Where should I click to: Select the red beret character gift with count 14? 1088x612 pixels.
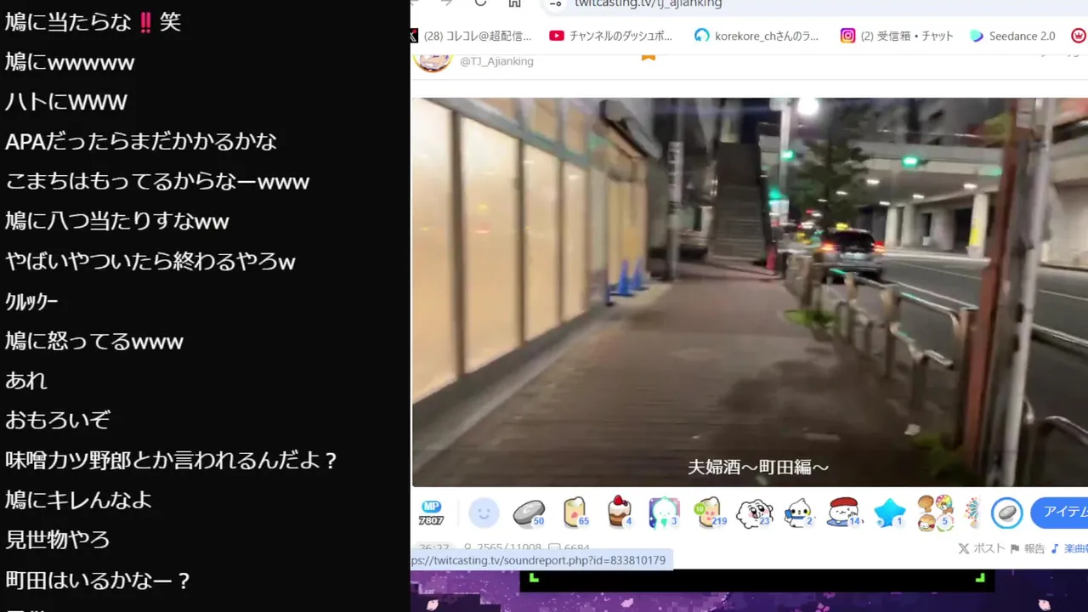pyautogui.click(x=844, y=513)
